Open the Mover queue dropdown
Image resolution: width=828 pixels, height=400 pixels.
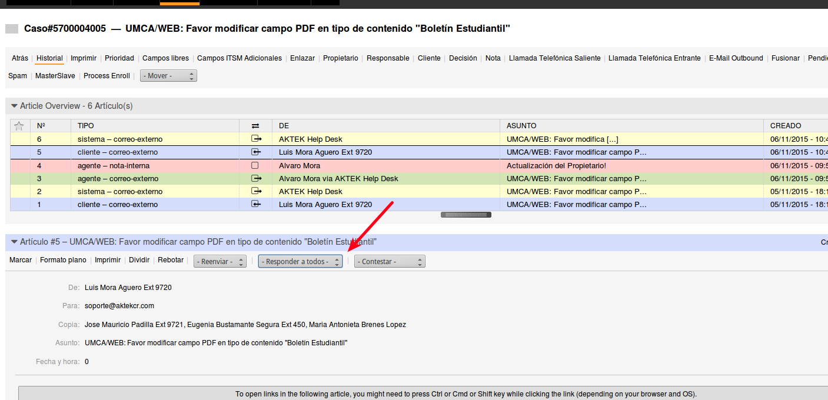point(168,76)
